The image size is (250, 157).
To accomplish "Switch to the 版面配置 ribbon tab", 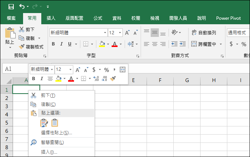I will click(x=74, y=18).
